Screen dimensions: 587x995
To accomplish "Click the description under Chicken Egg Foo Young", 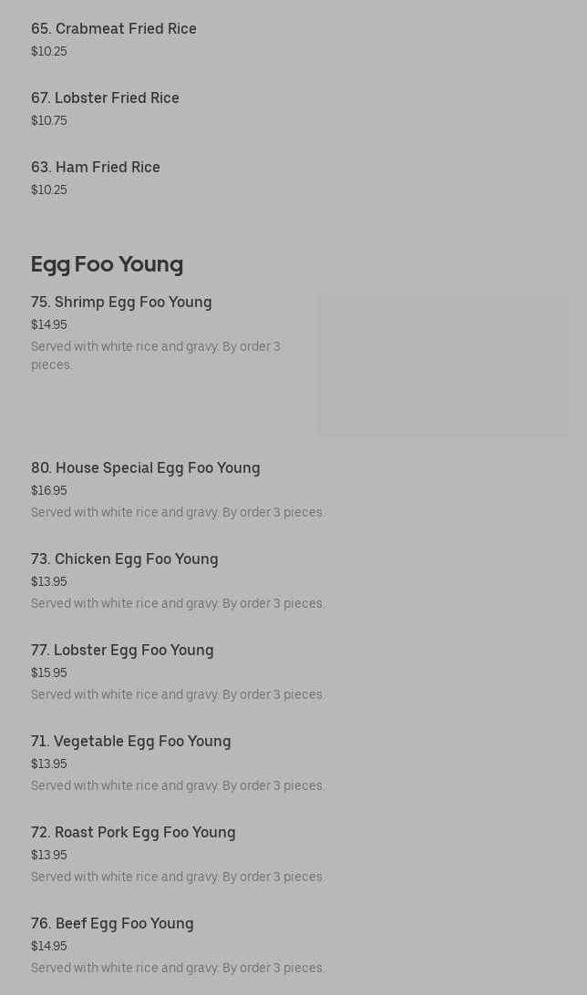I will click(x=178, y=604).
